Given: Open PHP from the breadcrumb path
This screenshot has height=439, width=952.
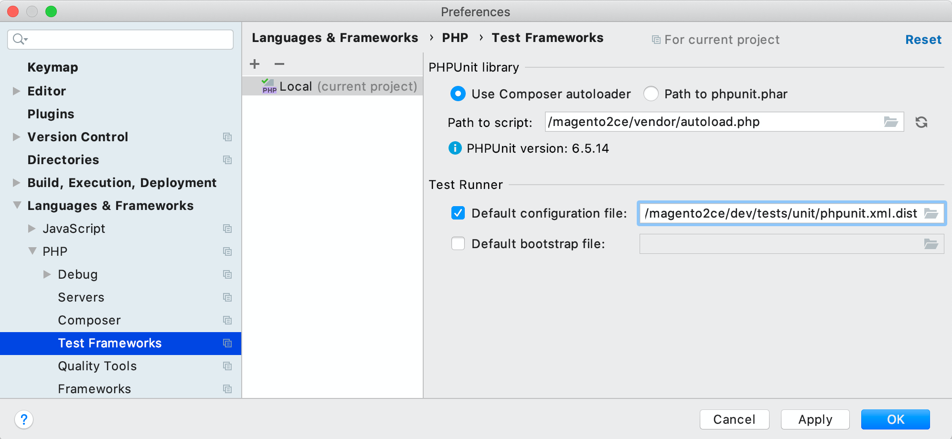Looking at the screenshot, I should coord(455,37).
